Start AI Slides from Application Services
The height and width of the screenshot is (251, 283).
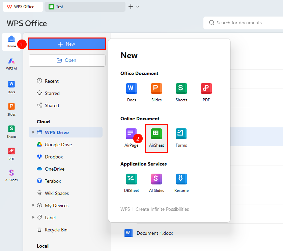tap(156, 183)
